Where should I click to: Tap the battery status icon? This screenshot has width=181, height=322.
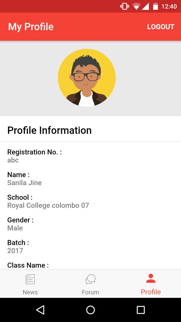[156, 6]
